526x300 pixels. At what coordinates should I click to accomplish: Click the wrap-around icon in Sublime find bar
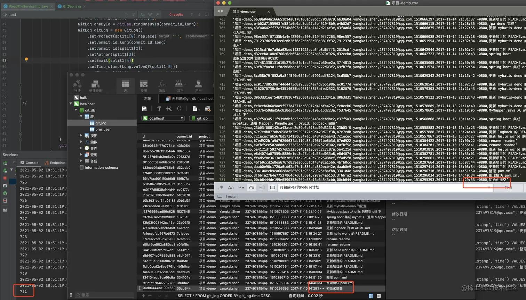pos(252,187)
